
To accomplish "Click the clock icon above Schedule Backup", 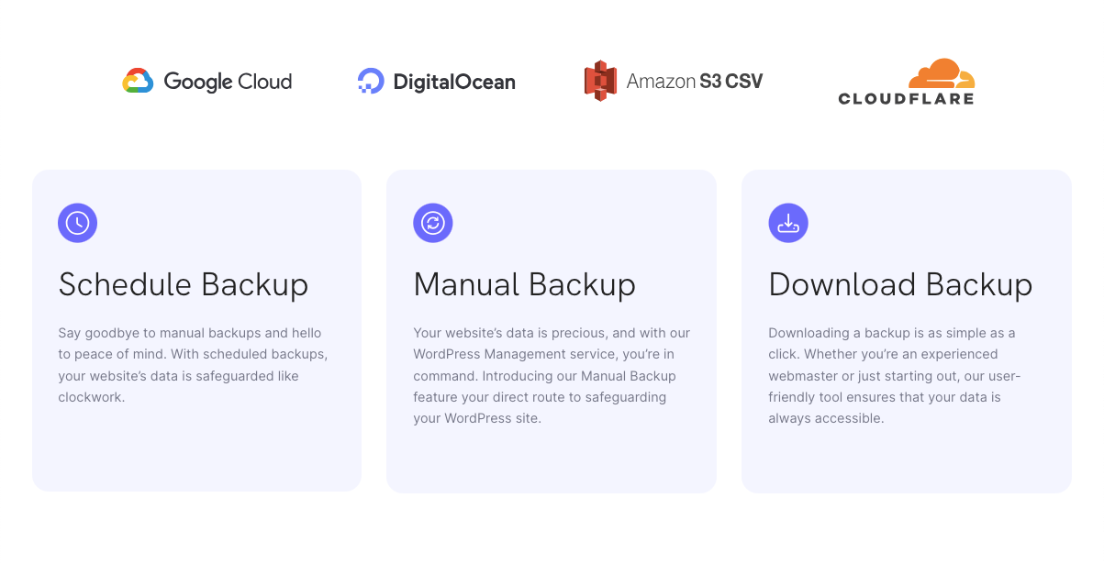I will tap(78, 223).
